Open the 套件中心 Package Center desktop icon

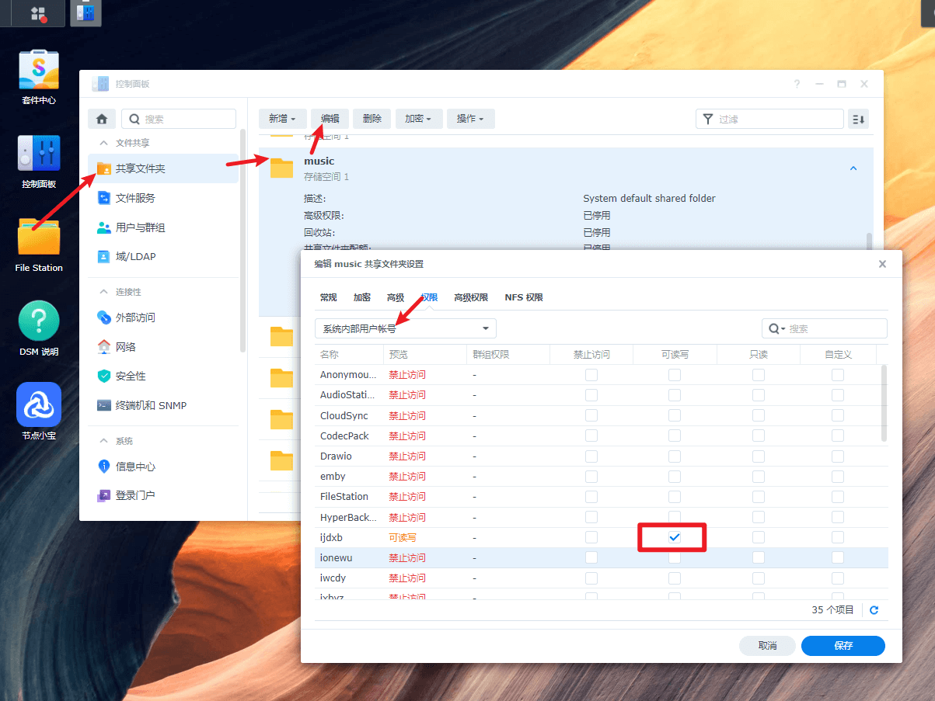[x=39, y=71]
